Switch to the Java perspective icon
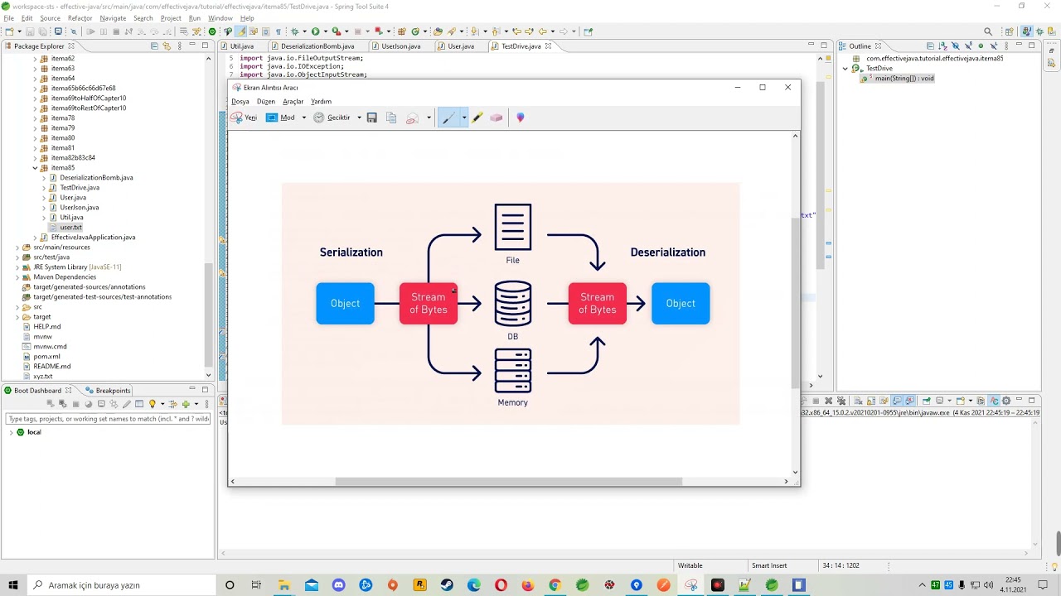This screenshot has width=1061, height=596. pyautogui.click(x=1027, y=31)
